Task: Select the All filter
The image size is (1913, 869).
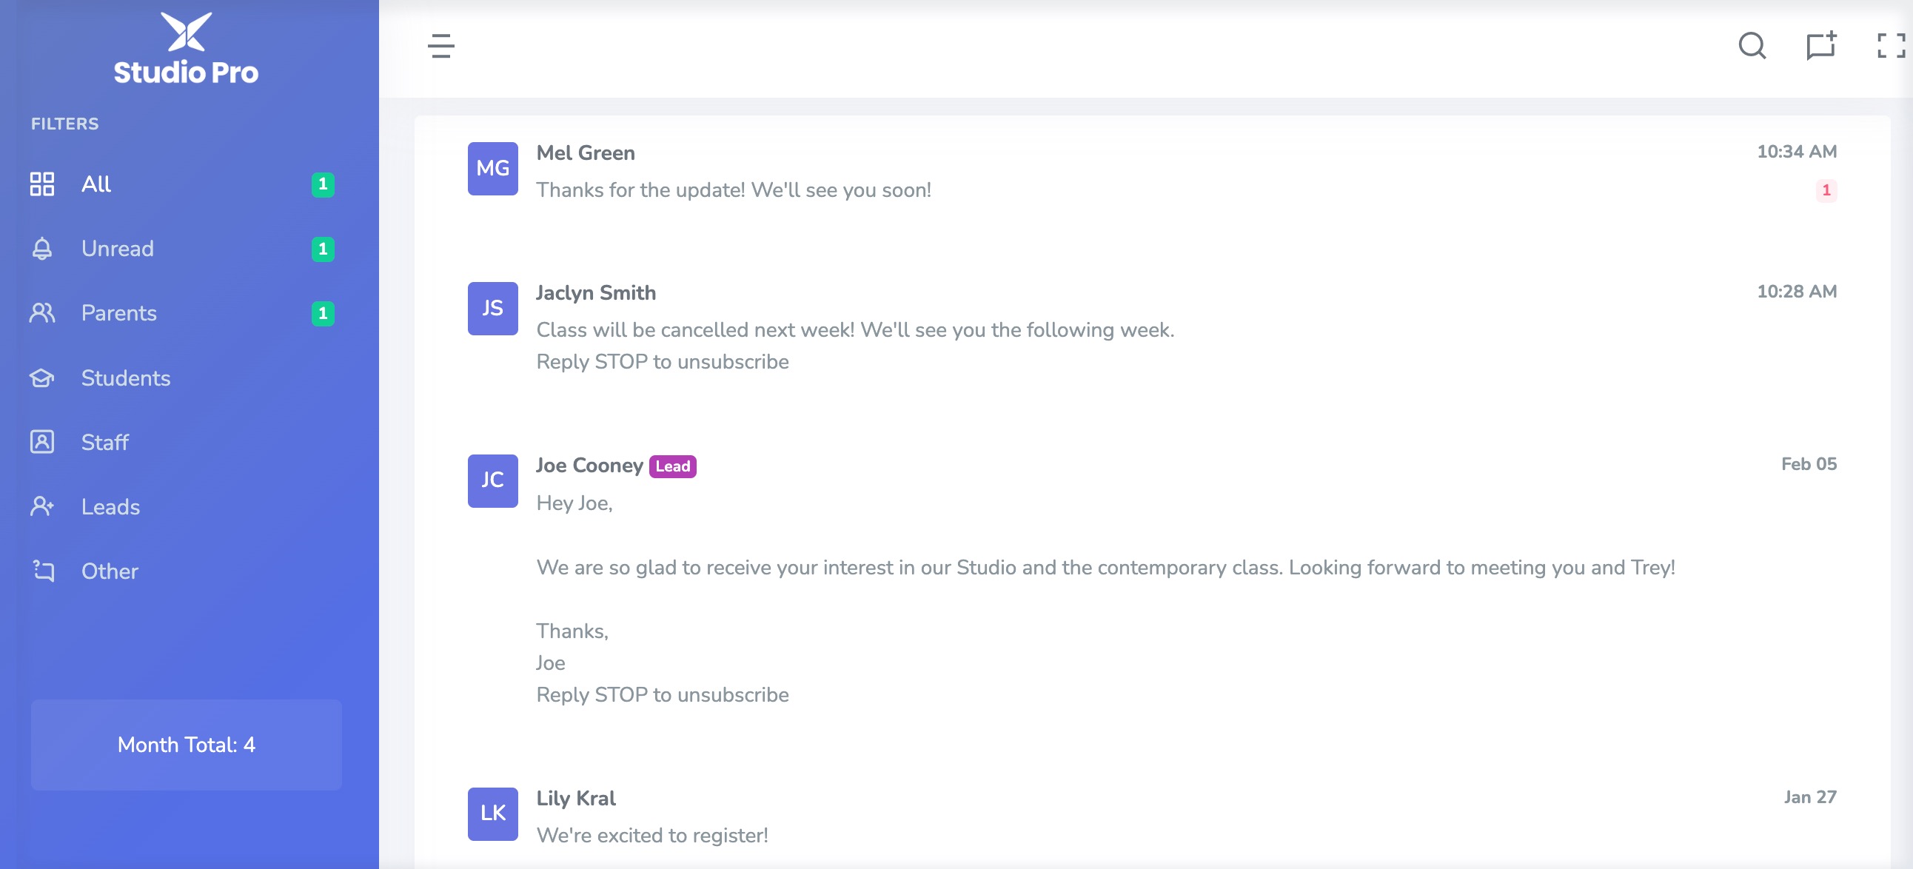Action: 182,184
